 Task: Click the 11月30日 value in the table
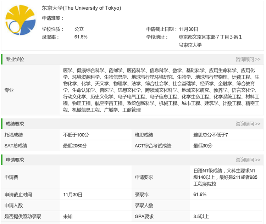click(x=73, y=195)
